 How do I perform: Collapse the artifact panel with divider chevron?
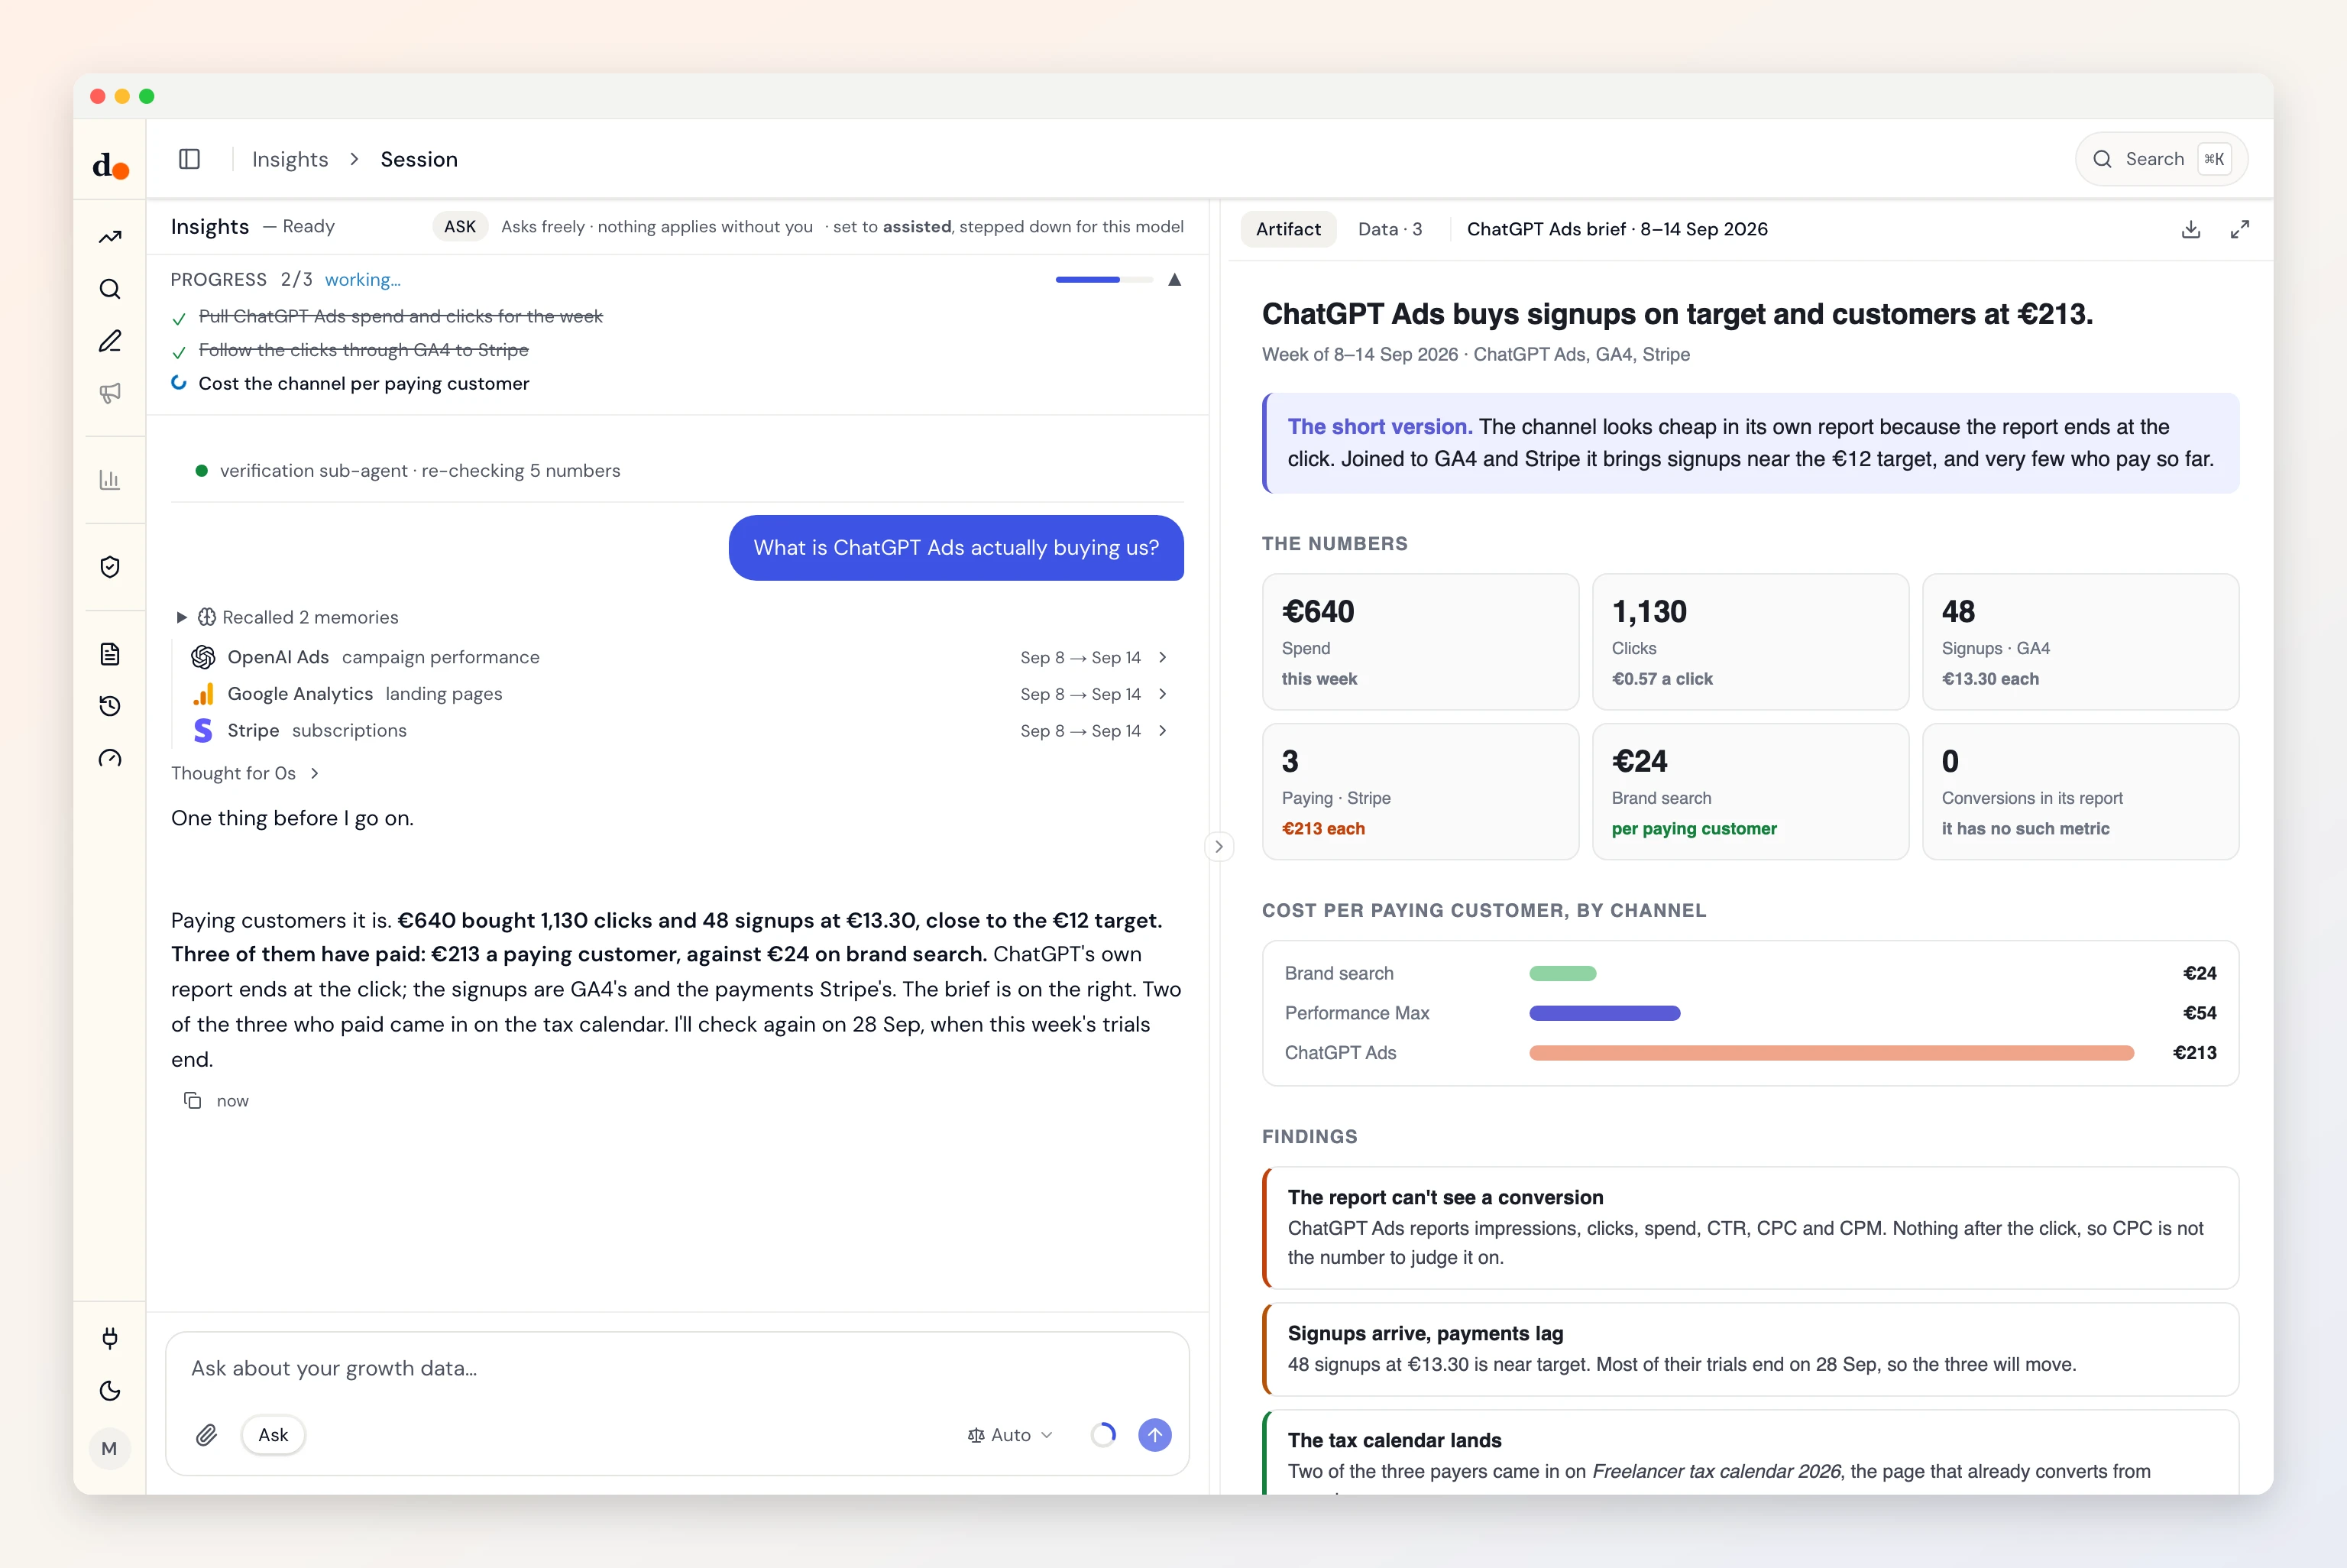click(x=1219, y=846)
